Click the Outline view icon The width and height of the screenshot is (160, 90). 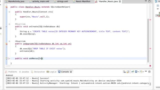click(156, 1)
